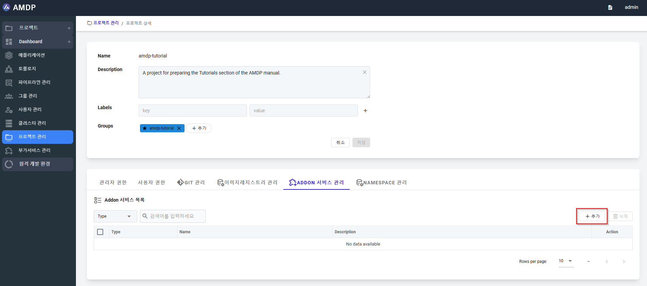This screenshot has height=286, width=647.
Task: Click the 프로젝트 folder icon in sidebar
Action: pos(9,28)
